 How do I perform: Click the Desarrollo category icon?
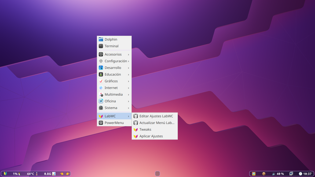pyautogui.click(x=101, y=68)
